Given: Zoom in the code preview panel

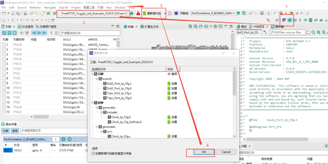Looking at the screenshot, I should [318, 32].
